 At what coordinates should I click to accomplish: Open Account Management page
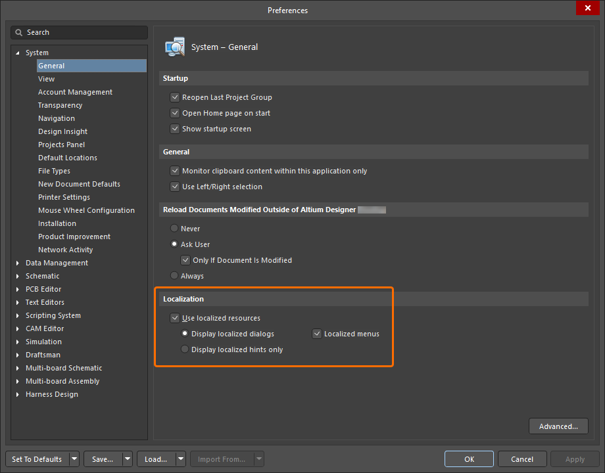75,92
